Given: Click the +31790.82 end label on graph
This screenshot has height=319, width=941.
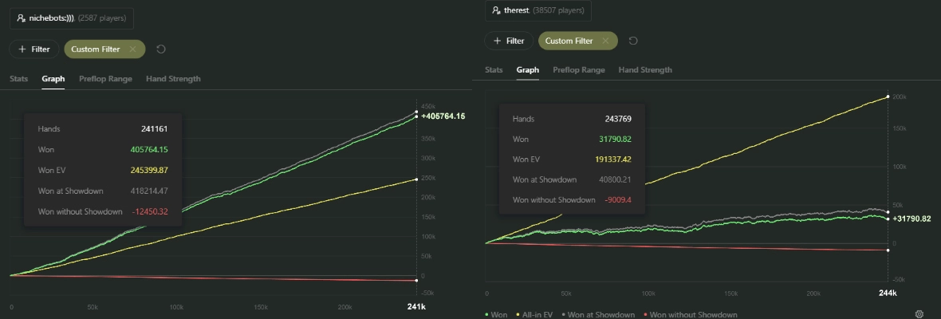Looking at the screenshot, I should (x=911, y=219).
